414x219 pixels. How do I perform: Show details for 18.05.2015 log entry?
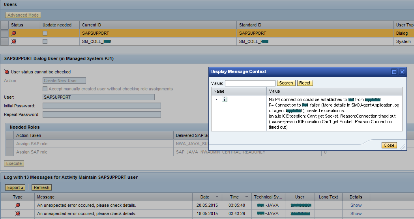[x=356, y=213]
